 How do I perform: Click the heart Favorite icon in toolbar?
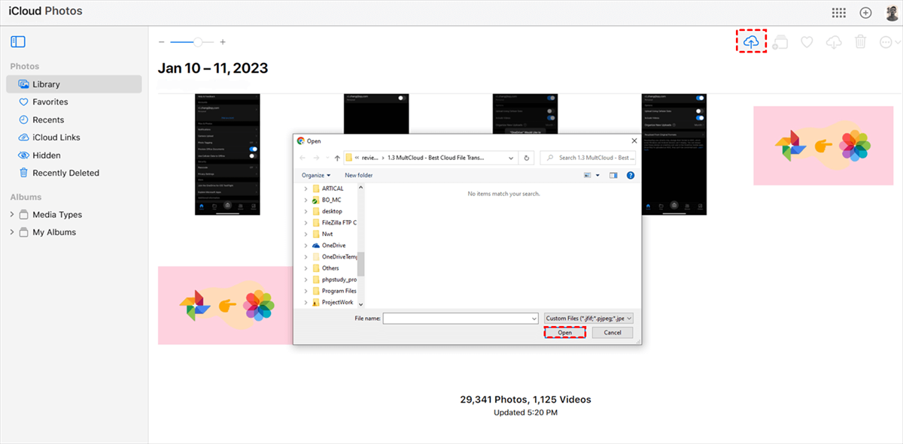coord(807,43)
